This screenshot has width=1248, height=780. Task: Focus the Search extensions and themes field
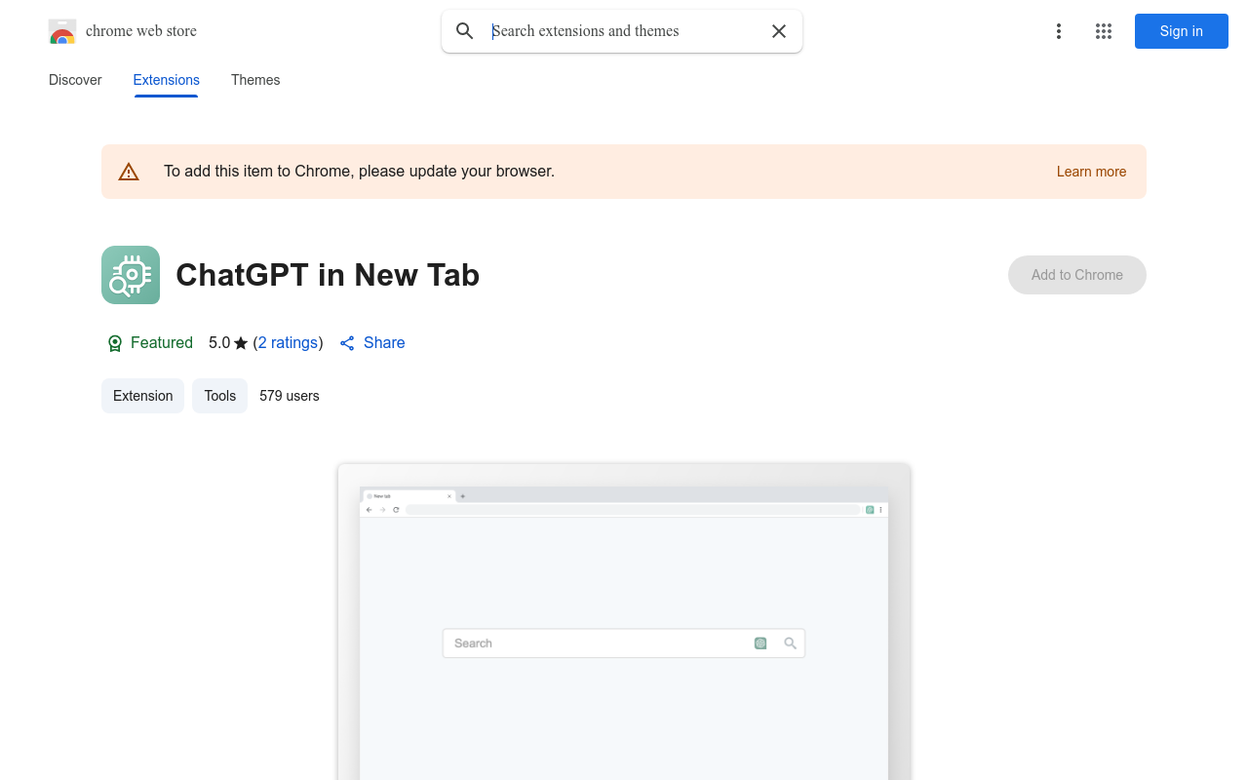[624, 31]
